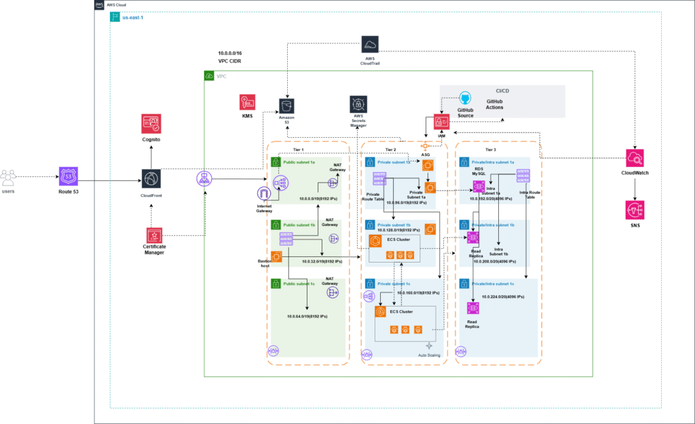The width and height of the screenshot is (695, 424).
Task: Click the CloudWatch icon
Action: 635,158
